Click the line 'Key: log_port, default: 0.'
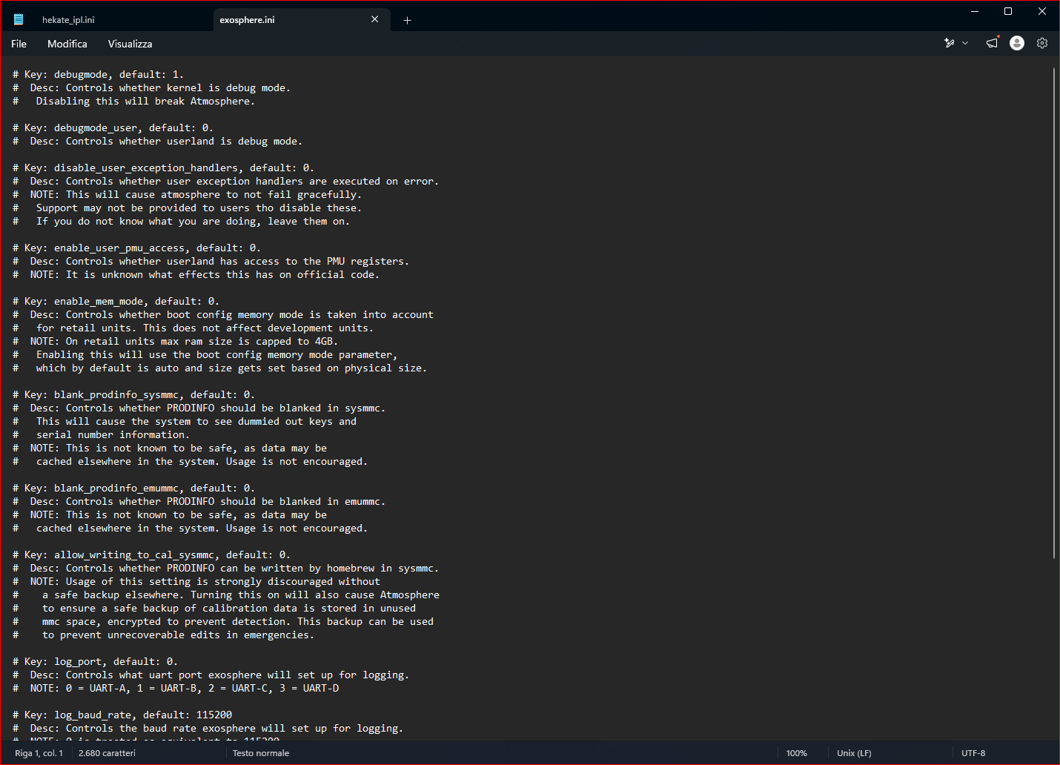Image resolution: width=1060 pixels, height=765 pixels. (95, 662)
